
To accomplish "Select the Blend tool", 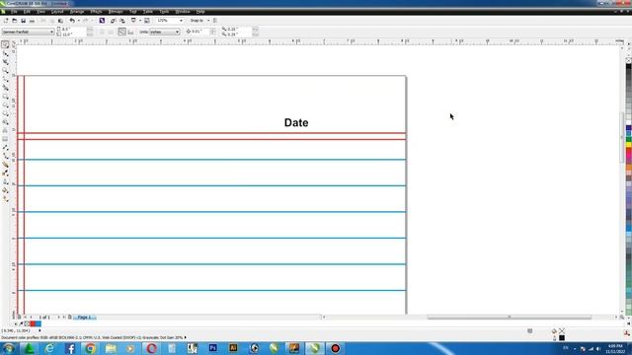I will 5,165.
